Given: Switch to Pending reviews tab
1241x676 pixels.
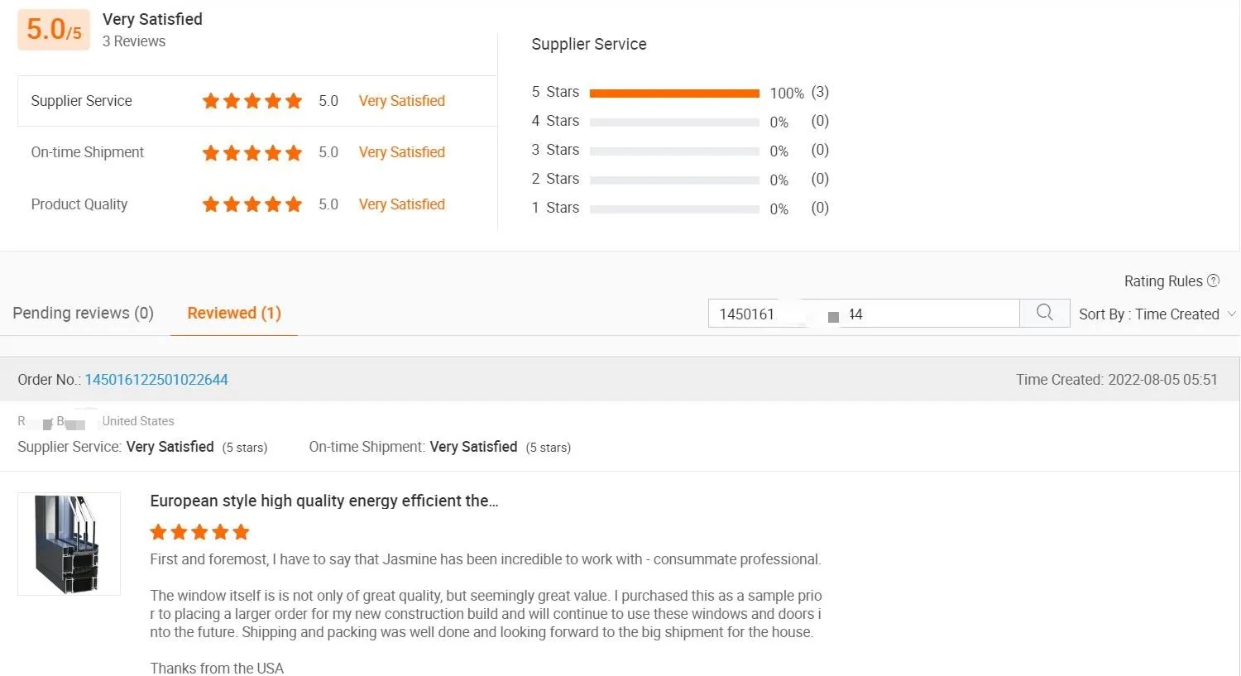Looking at the screenshot, I should tap(83, 313).
